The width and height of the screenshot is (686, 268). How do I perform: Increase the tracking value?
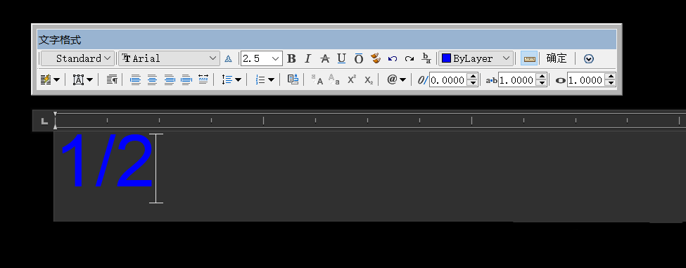(541, 77)
